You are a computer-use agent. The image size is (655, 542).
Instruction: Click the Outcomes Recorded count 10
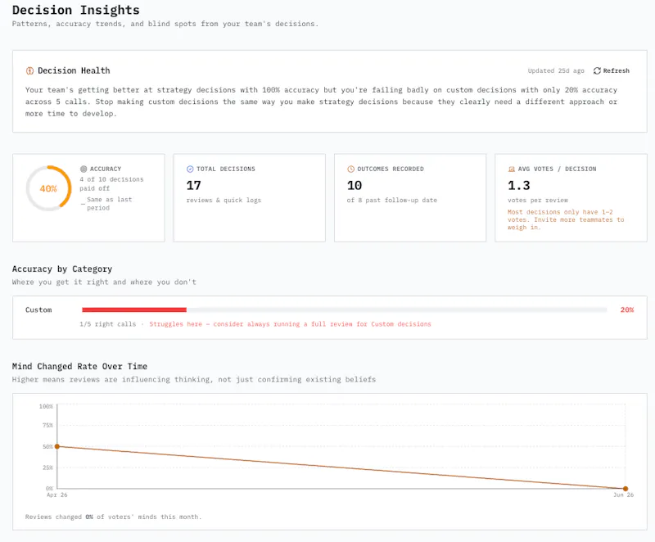(355, 185)
